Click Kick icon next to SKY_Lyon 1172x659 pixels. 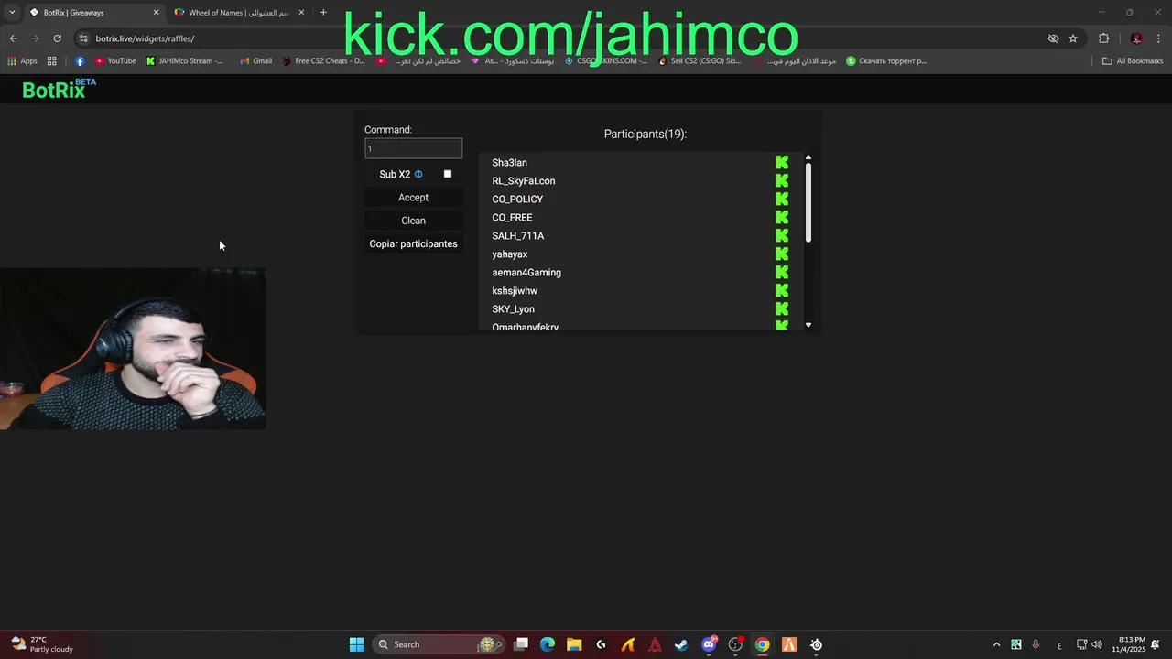(782, 308)
